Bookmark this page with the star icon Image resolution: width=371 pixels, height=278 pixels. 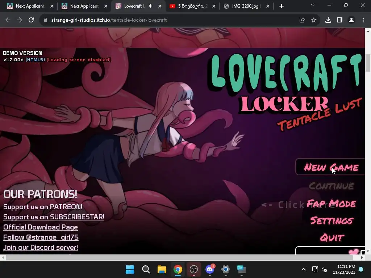click(314, 20)
